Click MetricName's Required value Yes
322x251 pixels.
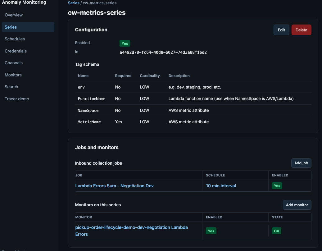pyautogui.click(x=119, y=122)
